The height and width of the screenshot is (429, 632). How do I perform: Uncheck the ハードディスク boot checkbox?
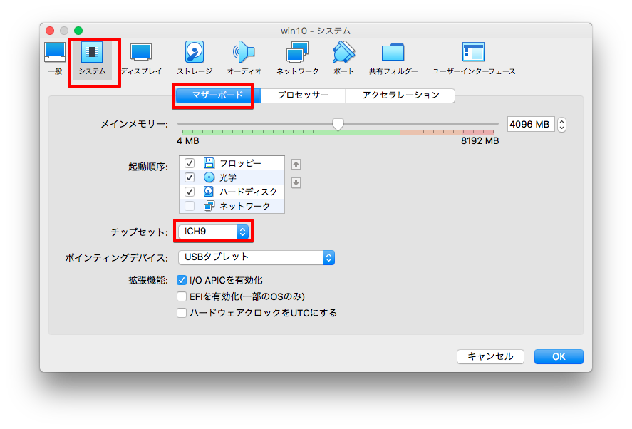click(x=190, y=192)
